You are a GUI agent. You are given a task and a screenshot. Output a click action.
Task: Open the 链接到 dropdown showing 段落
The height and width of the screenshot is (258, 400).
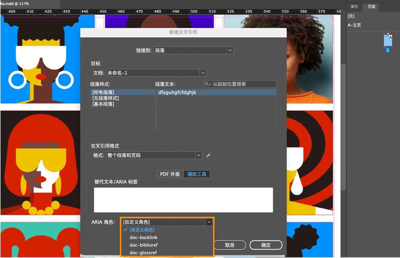pos(194,50)
